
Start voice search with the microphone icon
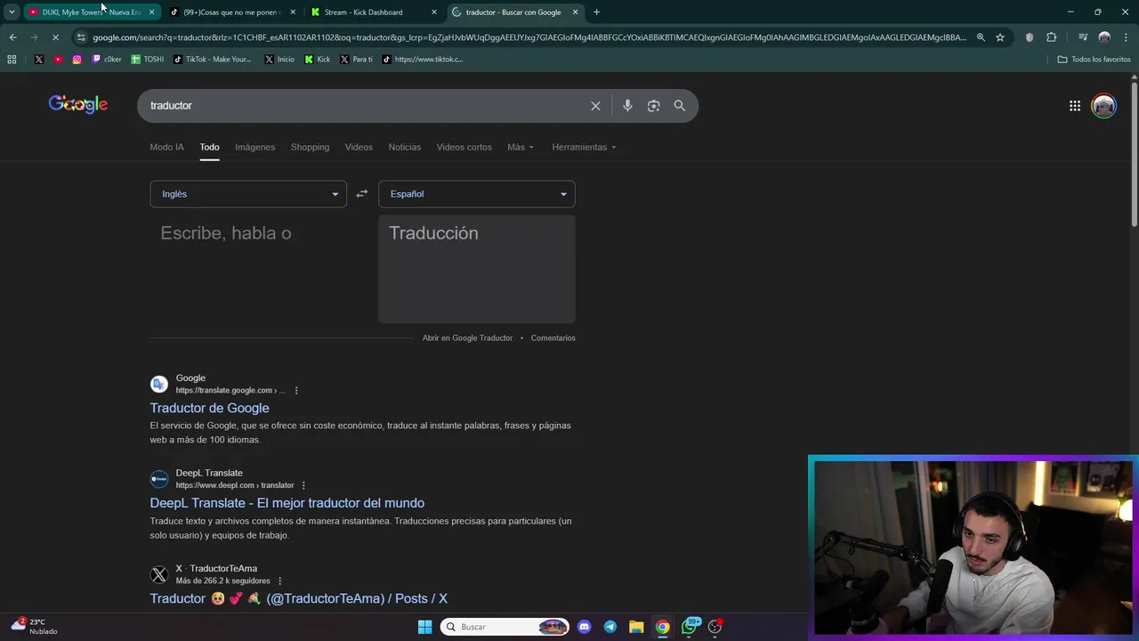point(627,106)
